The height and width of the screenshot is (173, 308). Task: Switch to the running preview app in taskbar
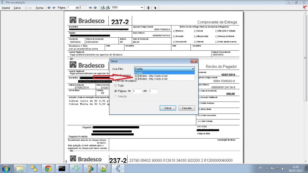tap(118, 168)
